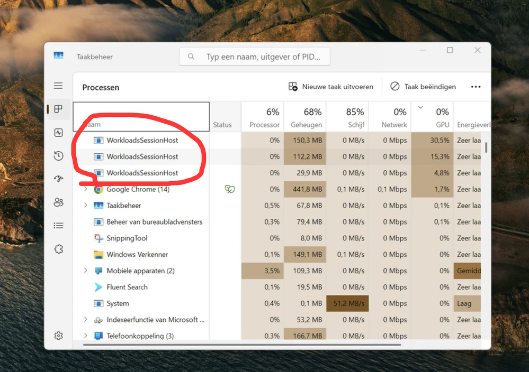Open the Services view in the sidebar
Screen dimensions: 529x372
(58, 249)
